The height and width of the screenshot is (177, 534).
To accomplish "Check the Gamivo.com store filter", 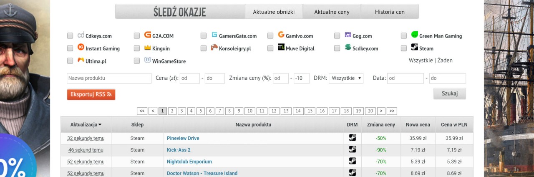I will 270,36.
